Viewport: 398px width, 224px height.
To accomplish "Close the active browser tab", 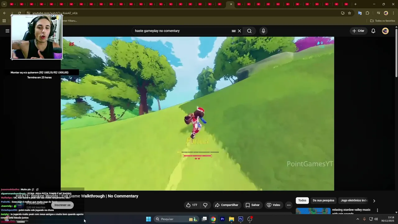I will (x=231, y=4).
